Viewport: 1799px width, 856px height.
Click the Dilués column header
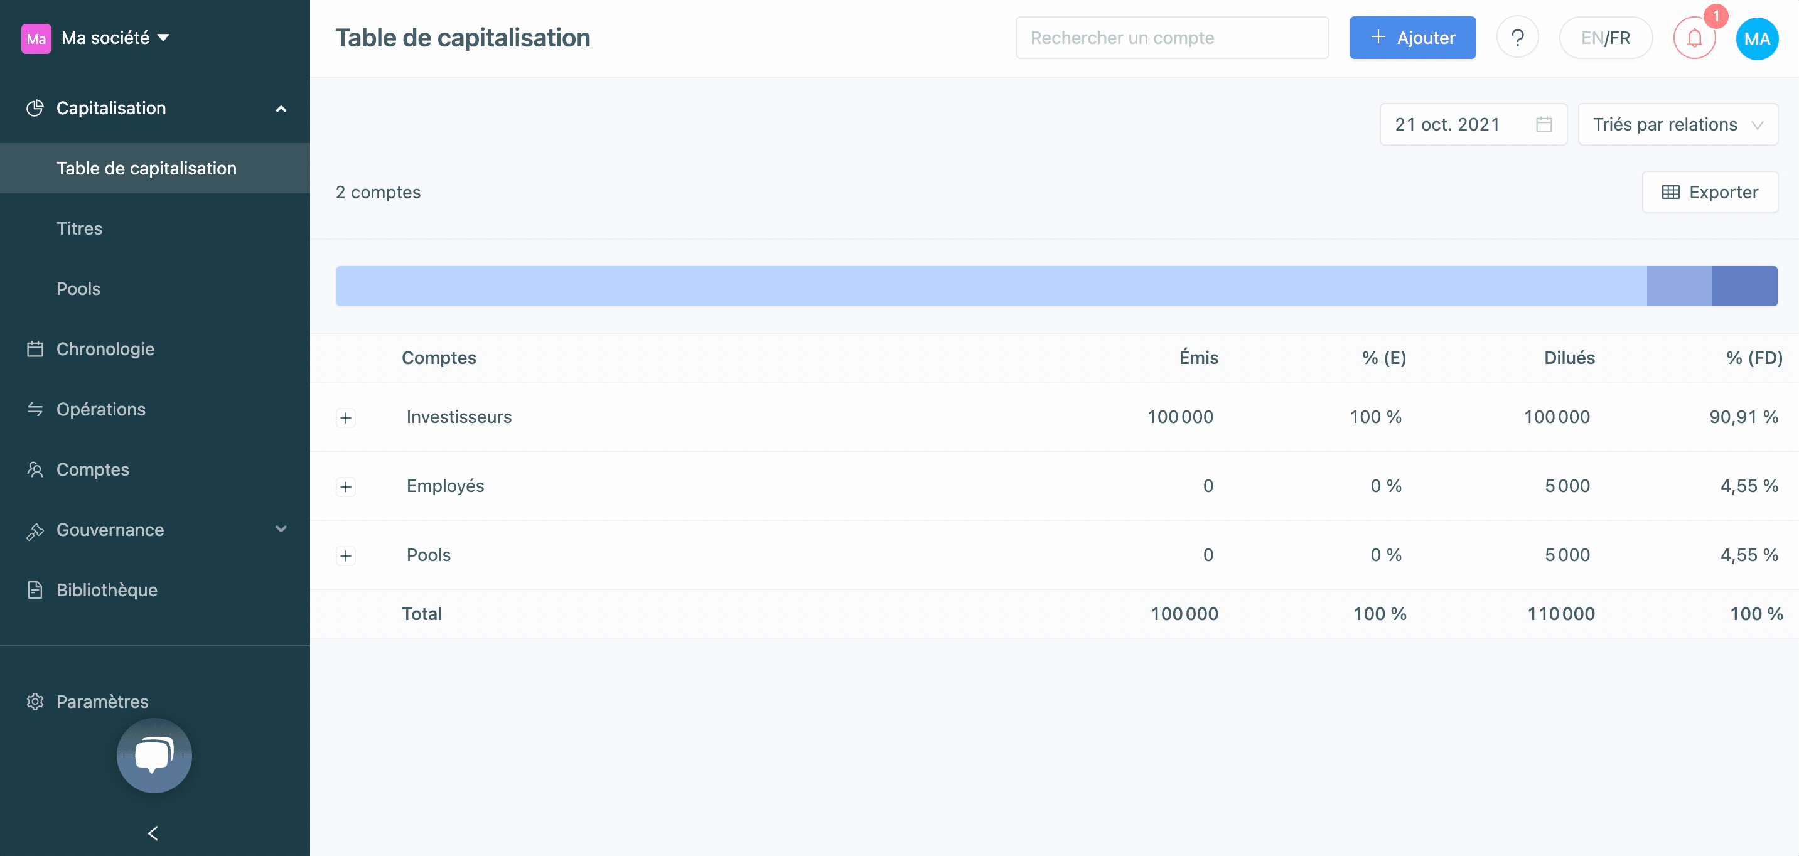pos(1569,358)
